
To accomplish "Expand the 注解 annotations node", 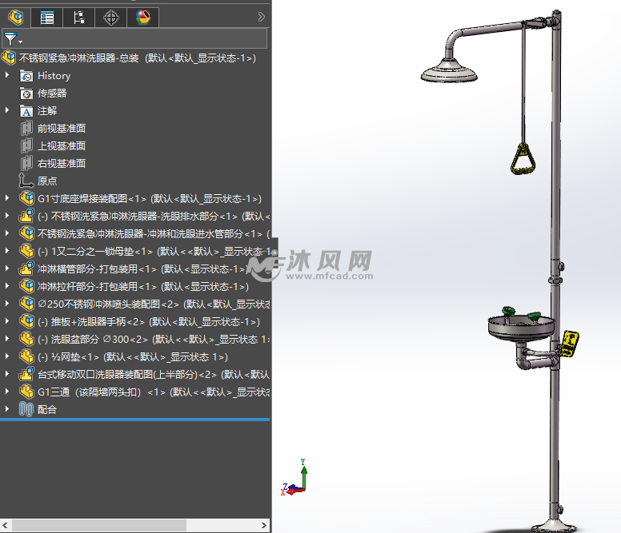I will pos(6,110).
